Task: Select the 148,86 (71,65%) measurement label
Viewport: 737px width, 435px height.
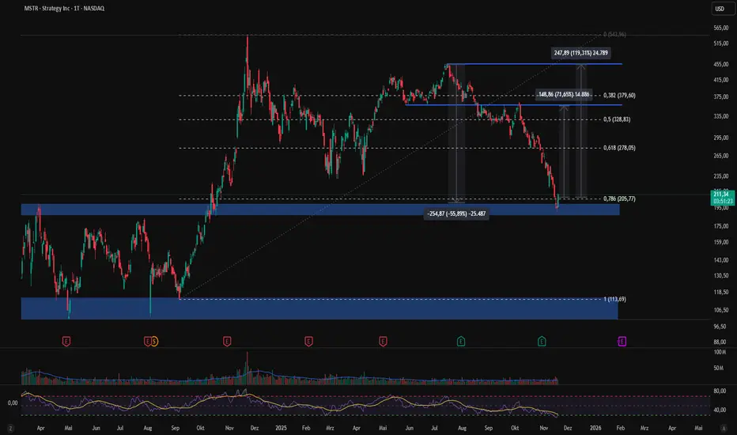Action: point(564,95)
